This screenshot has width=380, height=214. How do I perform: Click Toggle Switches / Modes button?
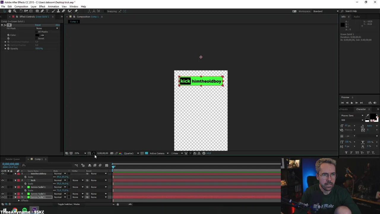69,204
